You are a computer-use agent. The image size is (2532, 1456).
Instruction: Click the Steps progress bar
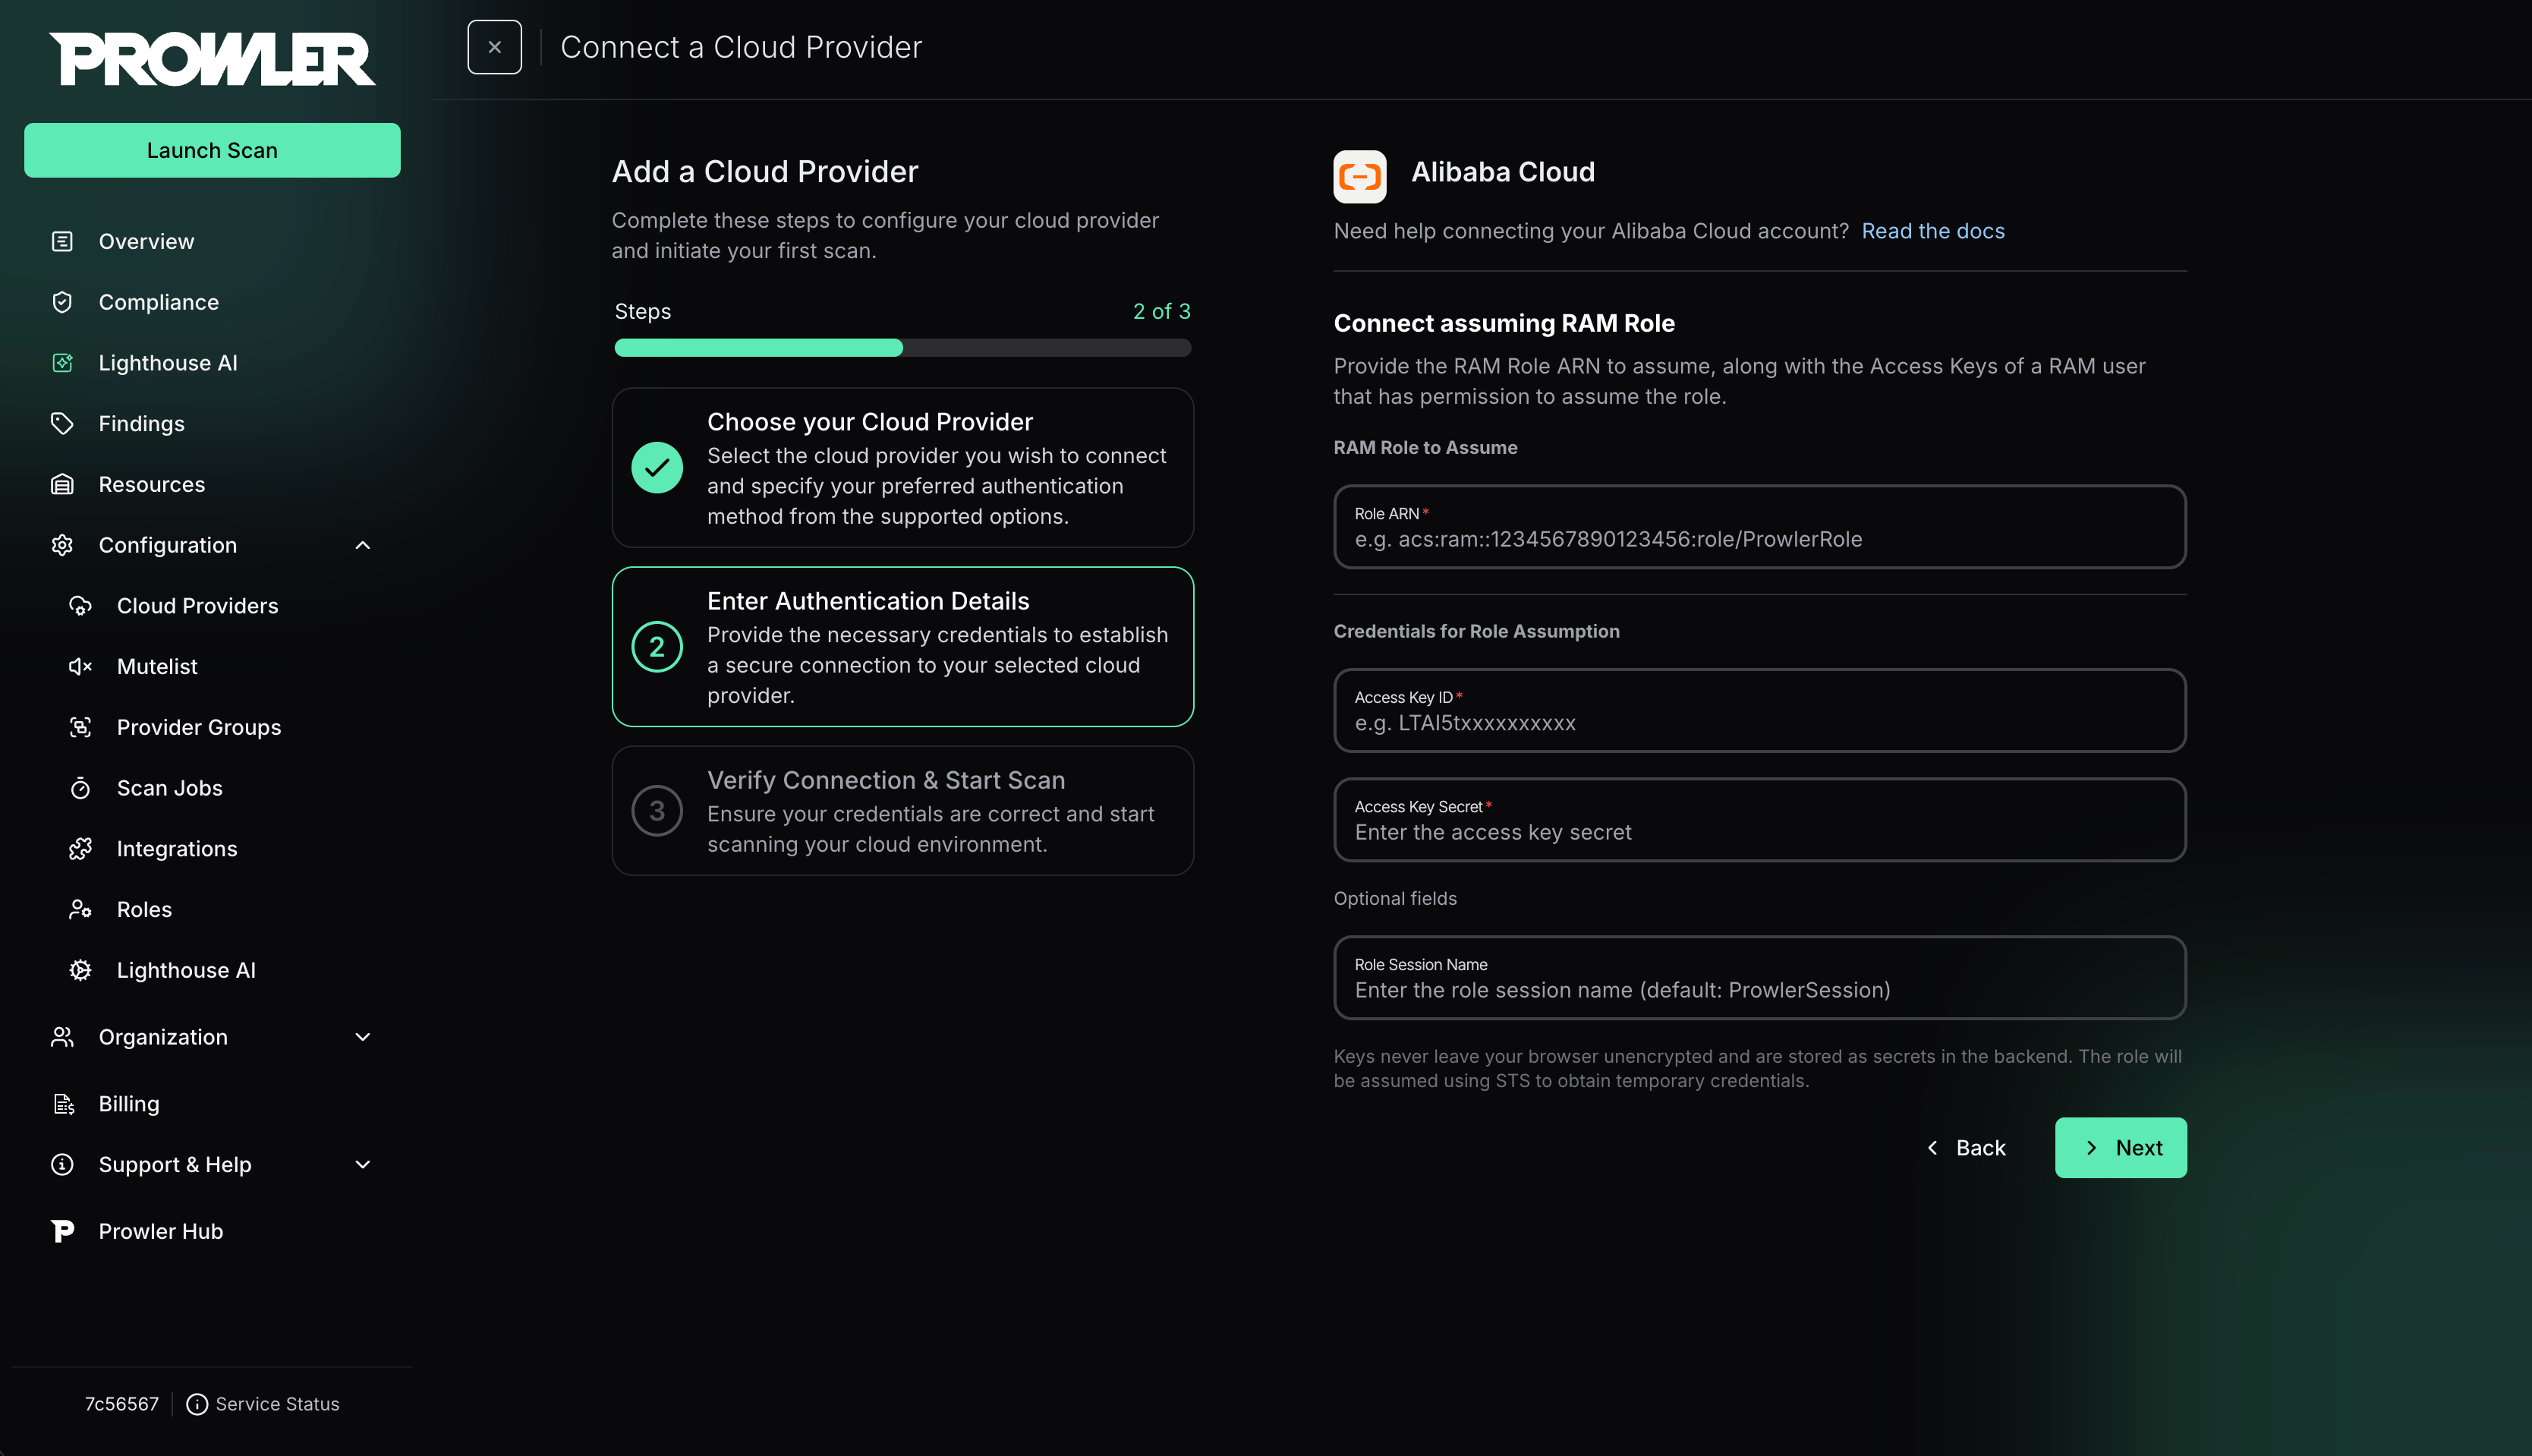point(902,348)
